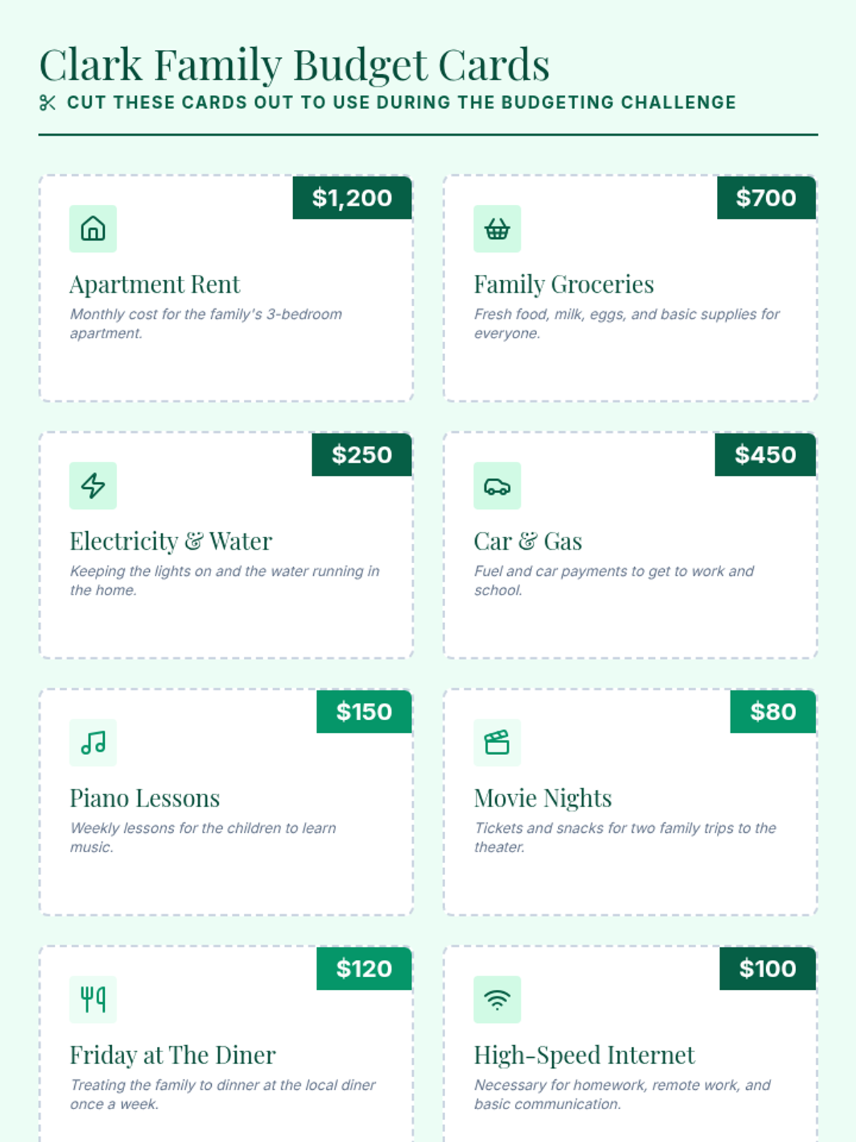This screenshot has height=1142, width=856.
Task: Click the clapperboard icon on Movie Nights
Action: (497, 743)
